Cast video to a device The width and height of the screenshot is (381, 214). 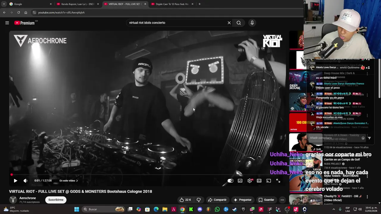(x=269, y=181)
